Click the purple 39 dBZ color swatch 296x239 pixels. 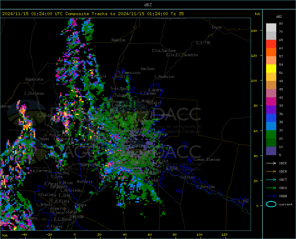(x=271, y=110)
